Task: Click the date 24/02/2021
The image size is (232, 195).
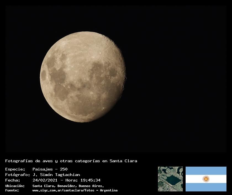Action: [x=45, y=180]
